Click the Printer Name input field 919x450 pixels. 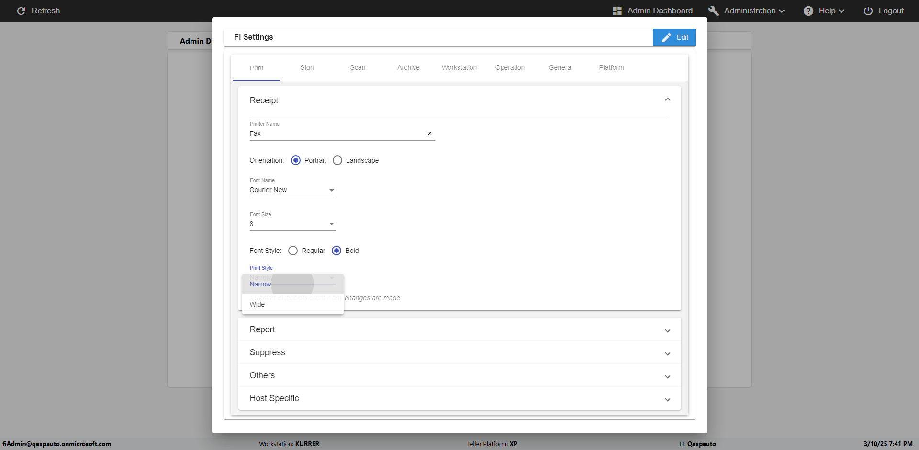[x=335, y=134]
